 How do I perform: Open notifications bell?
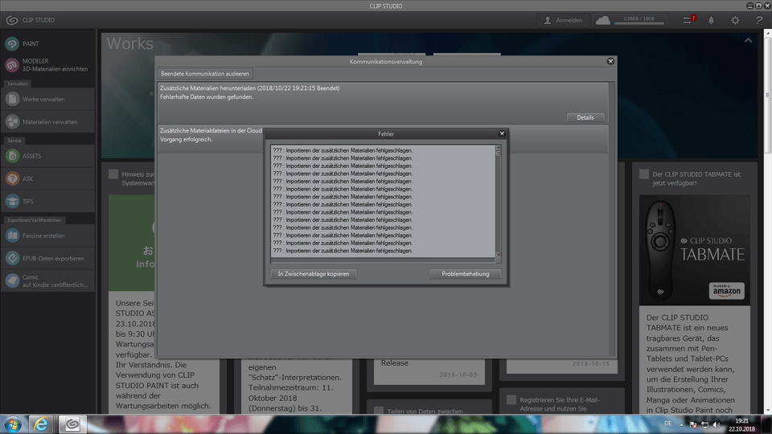711,20
